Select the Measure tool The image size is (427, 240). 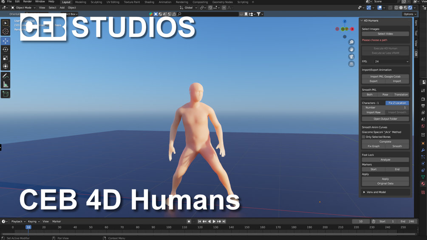(6, 85)
